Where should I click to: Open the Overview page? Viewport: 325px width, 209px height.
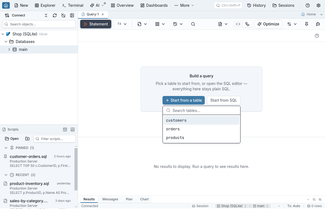[x=122, y=5]
